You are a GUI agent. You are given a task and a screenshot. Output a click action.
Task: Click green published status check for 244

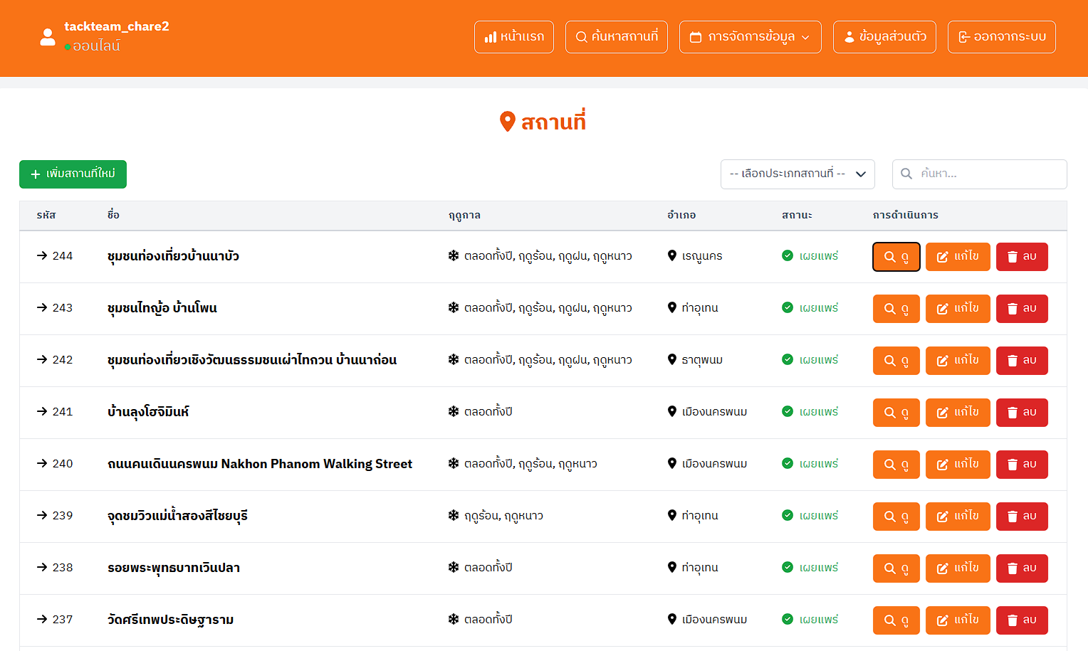788,256
